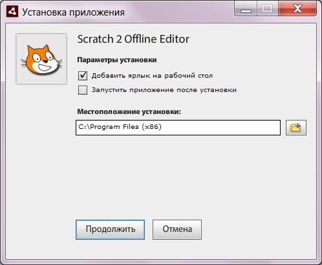Image resolution: width=322 pixels, height=265 pixels.
Task: Click the Adobe AIR icon in title bar
Action: [x=12, y=12]
